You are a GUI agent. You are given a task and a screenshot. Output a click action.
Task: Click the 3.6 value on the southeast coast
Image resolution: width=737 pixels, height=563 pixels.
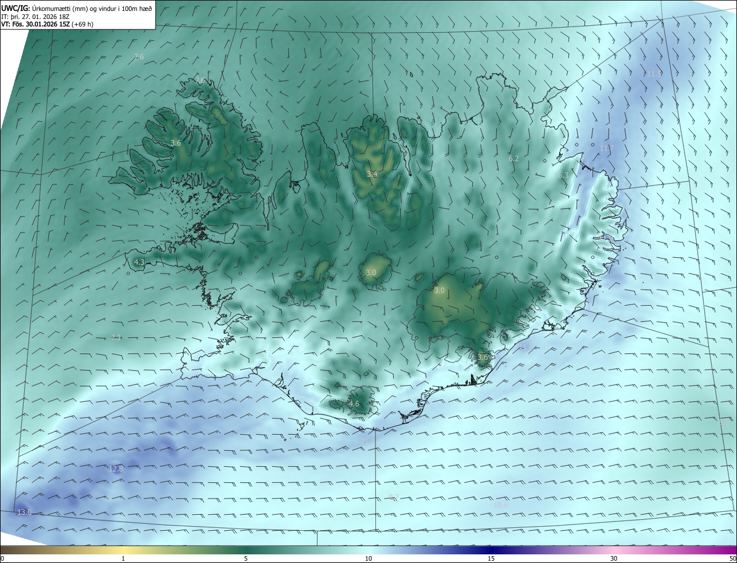click(483, 357)
